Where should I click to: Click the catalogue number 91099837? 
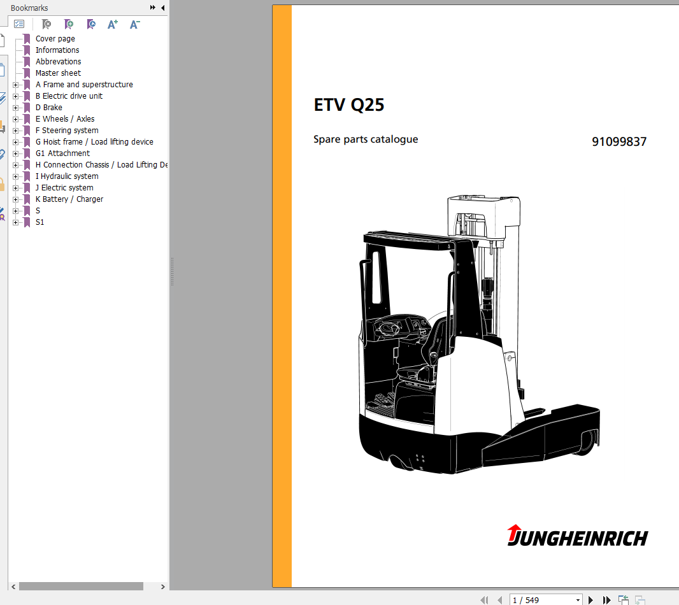619,141
